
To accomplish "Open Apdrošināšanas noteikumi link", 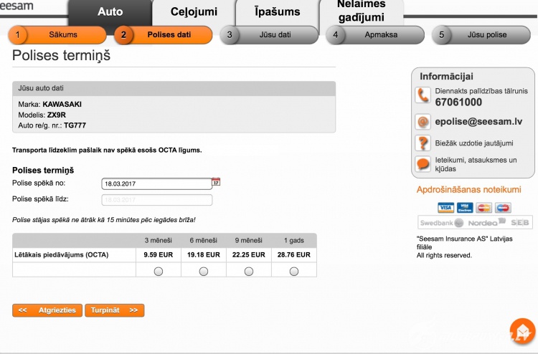I will tap(468, 190).
